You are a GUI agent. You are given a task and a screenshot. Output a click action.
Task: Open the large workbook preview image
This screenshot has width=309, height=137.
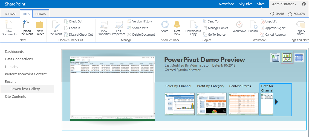click(112, 89)
